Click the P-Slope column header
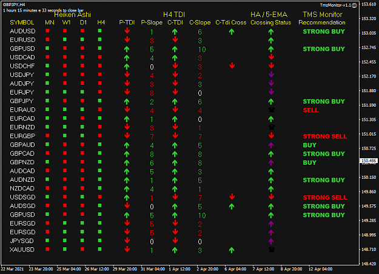 (x=152, y=22)
